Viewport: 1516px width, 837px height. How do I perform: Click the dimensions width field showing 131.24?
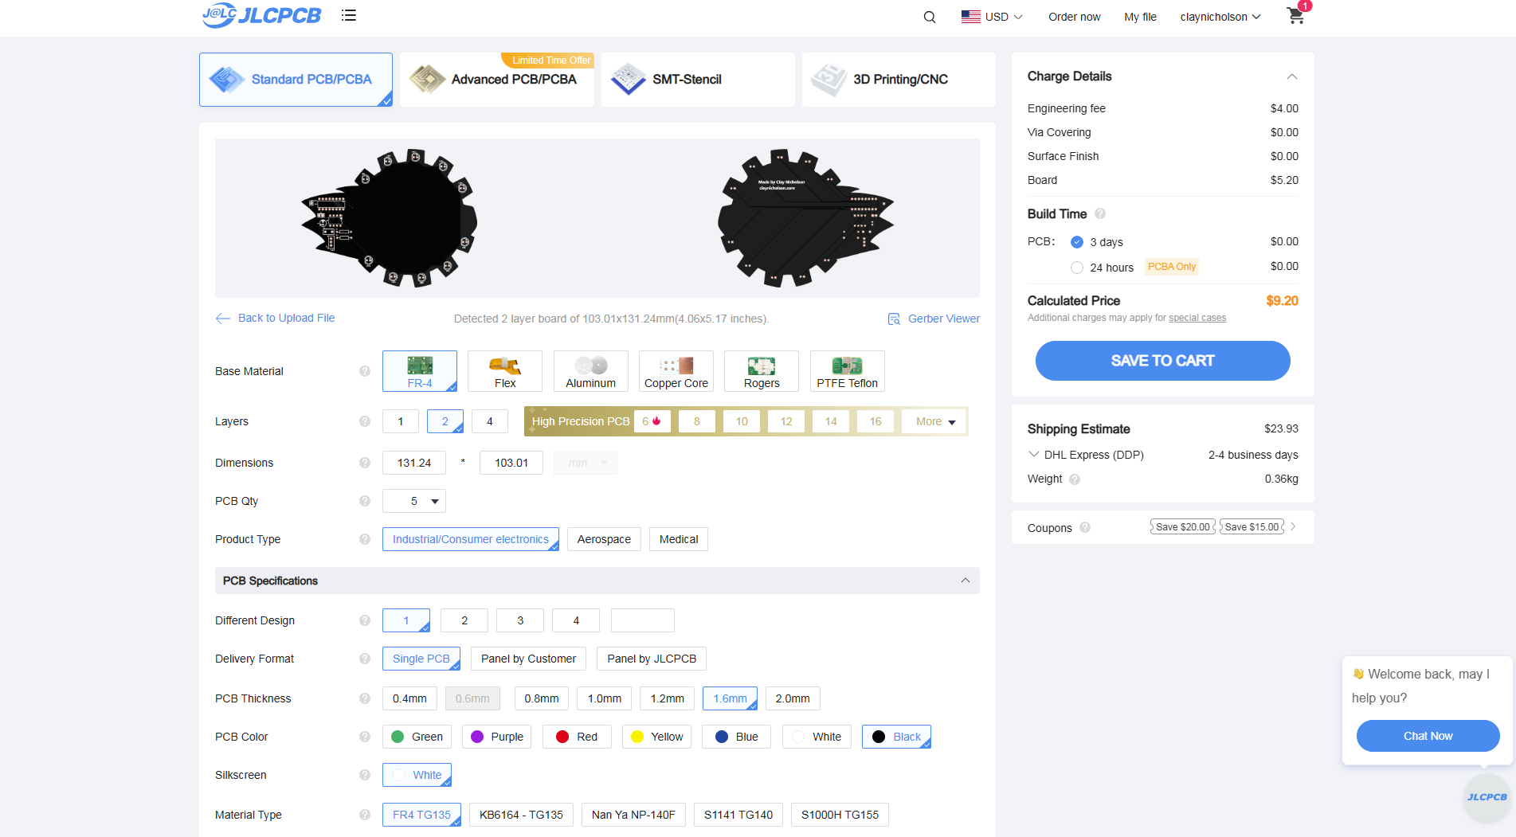click(x=414, y=463)
